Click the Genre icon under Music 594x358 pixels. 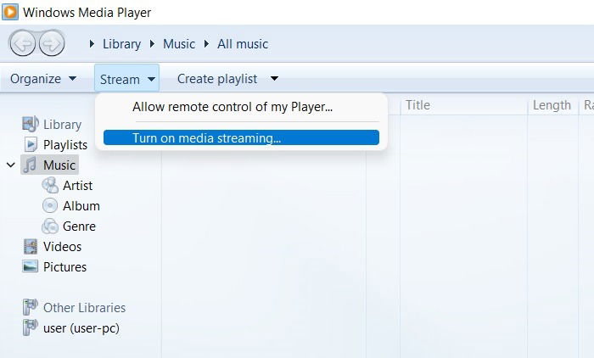click(x=50, y=227)
